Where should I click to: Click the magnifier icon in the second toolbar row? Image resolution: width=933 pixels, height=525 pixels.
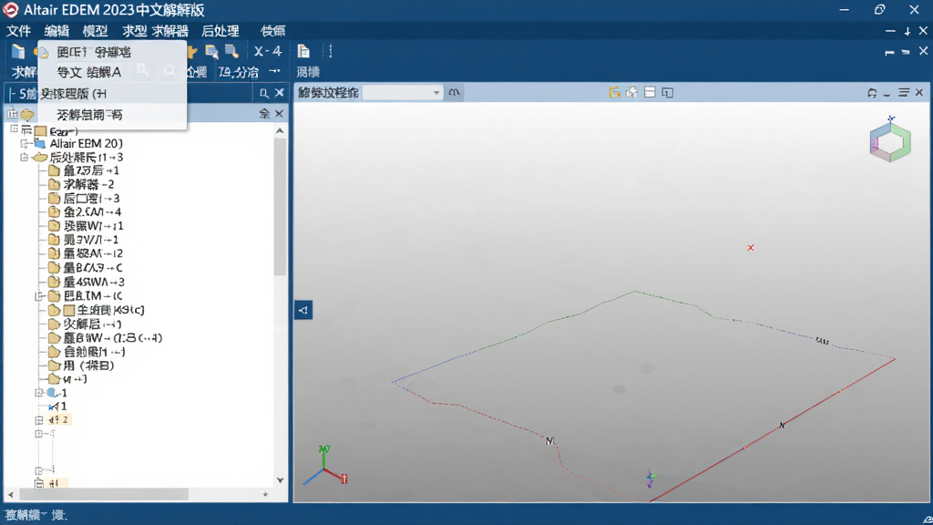pyautogui.click(x=169, y=72)
